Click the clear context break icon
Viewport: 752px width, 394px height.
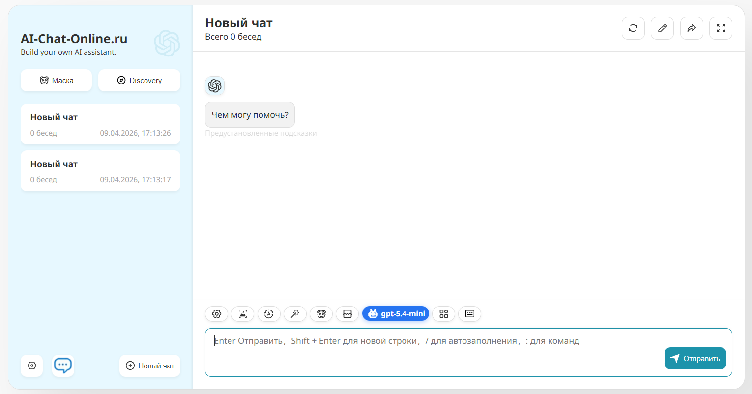347,314
